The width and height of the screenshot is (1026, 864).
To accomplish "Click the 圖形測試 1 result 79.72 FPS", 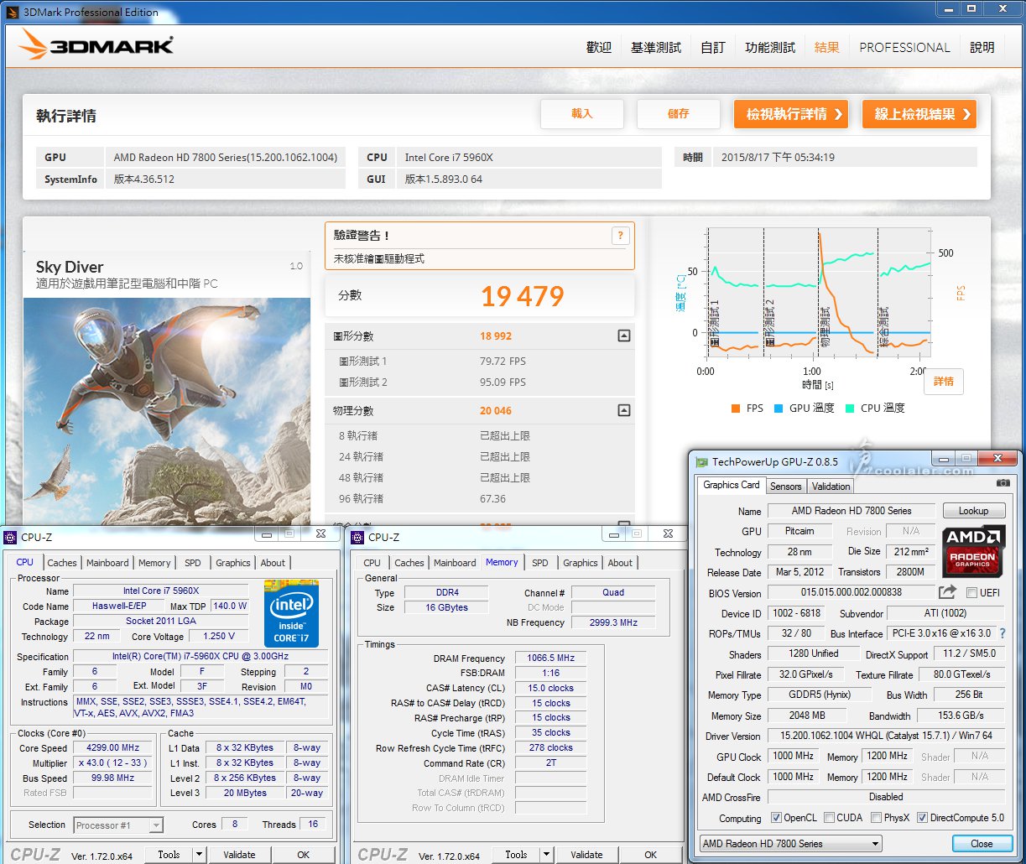I will (503, 362).
